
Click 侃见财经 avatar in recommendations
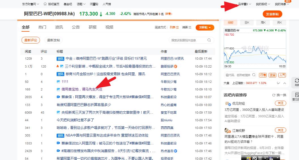coord(227,103)
